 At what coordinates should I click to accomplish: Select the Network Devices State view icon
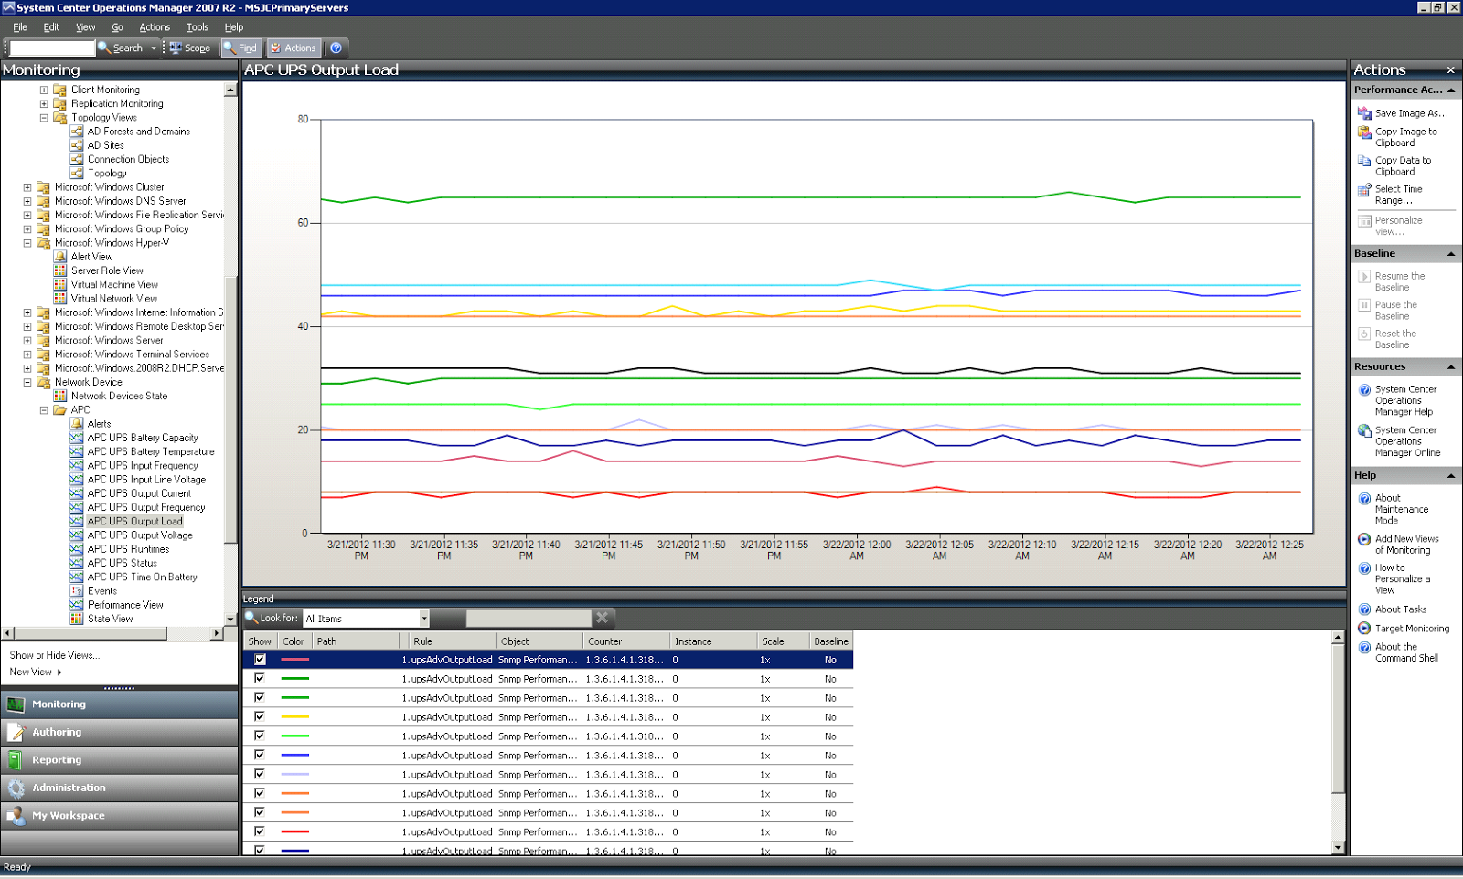pos(61,395)
